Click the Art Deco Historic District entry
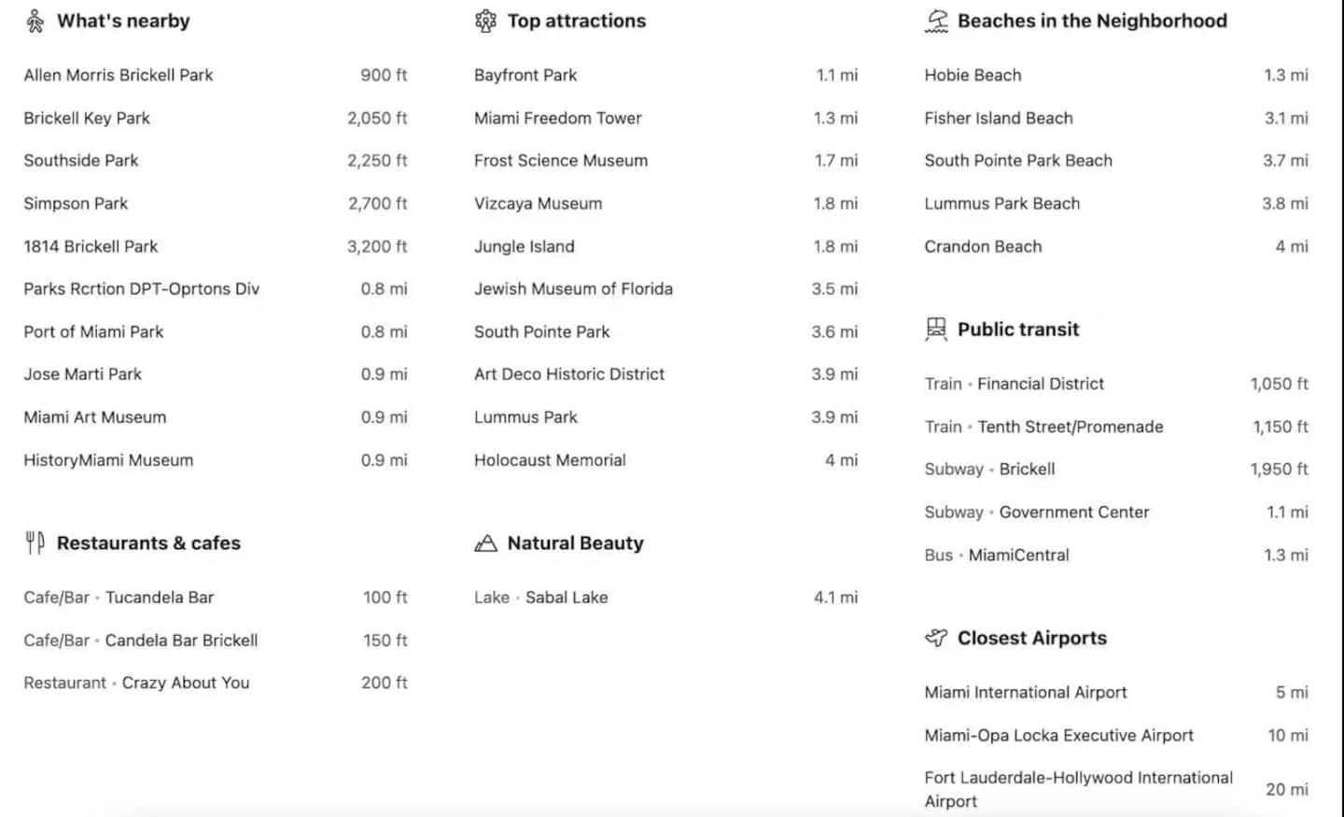The image size is (1344, 817). pyautogui.click(x=665, y=373)
